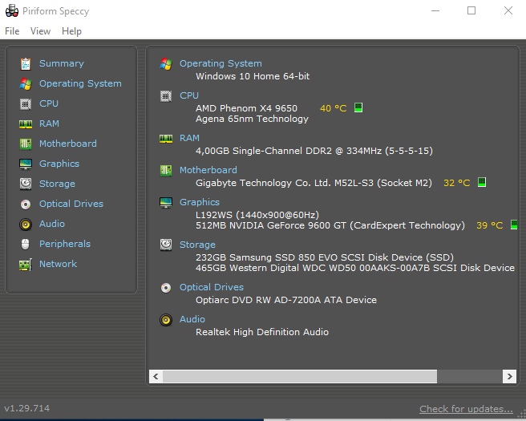
Task: Click version v1.29.714 in status bar
Action: pos(26,408)
